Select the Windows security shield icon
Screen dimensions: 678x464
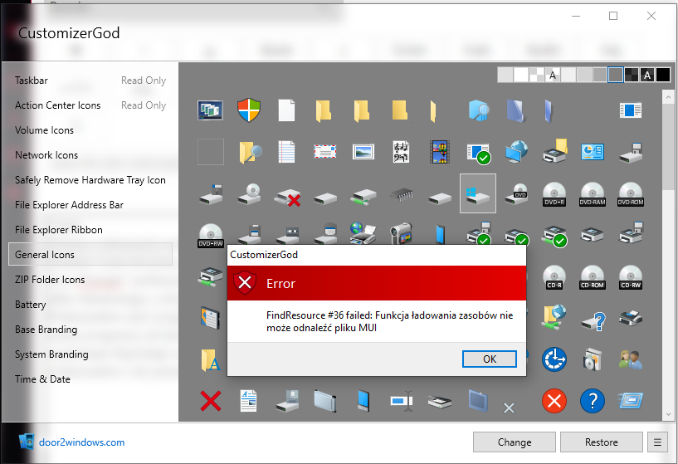(249, 110)
